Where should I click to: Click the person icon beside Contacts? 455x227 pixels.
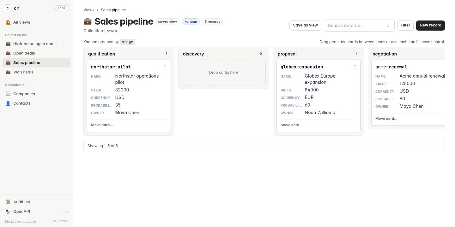[8, 103]
